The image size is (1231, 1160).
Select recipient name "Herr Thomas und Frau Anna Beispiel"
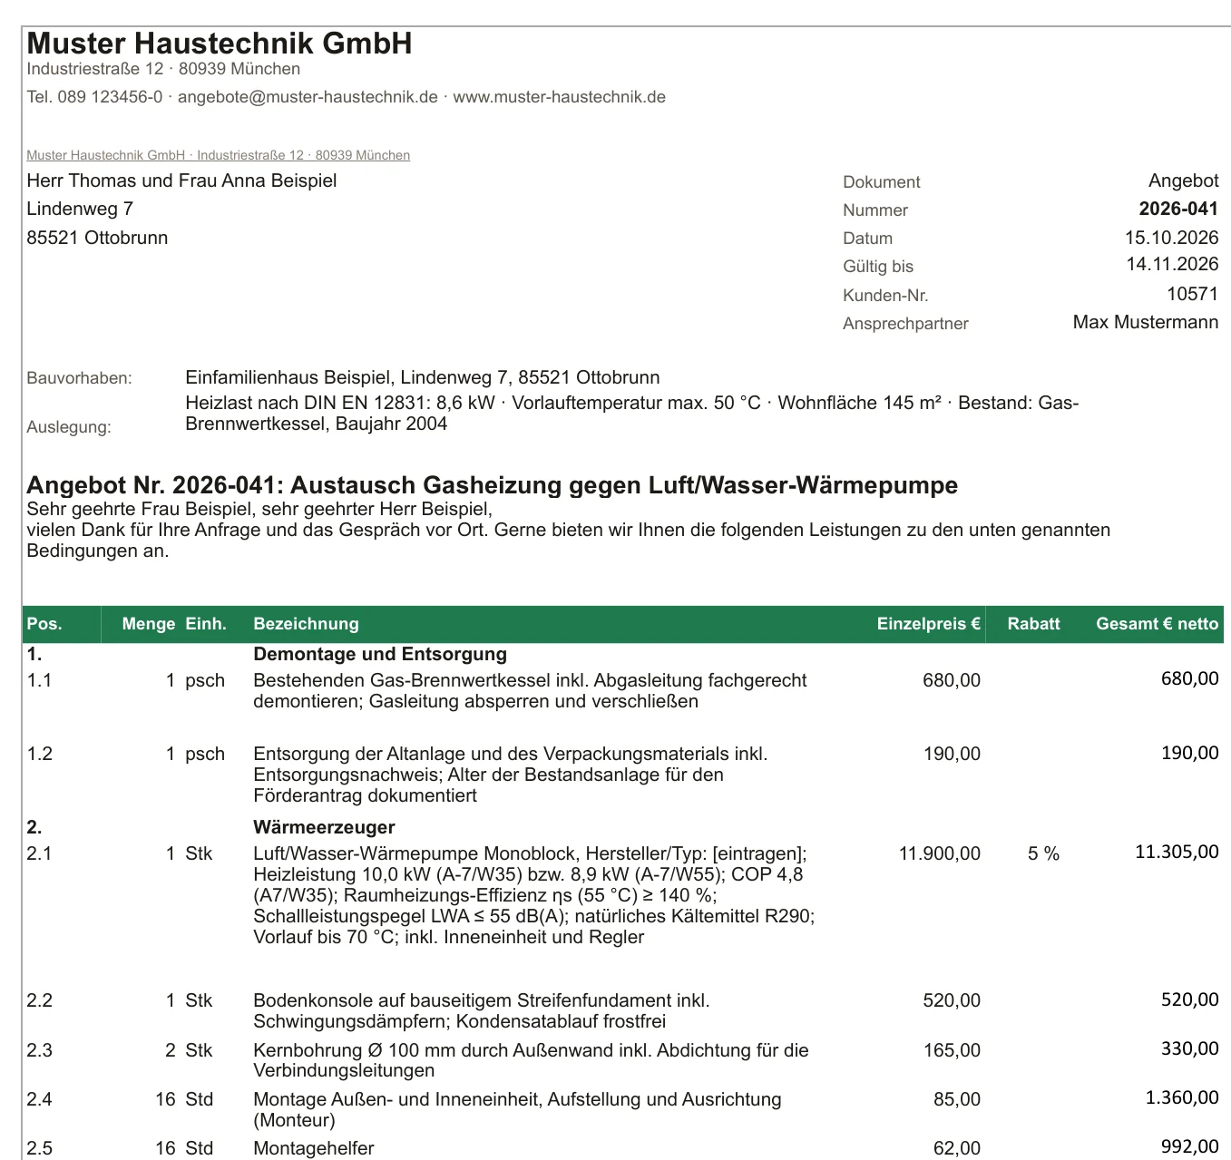181,180
